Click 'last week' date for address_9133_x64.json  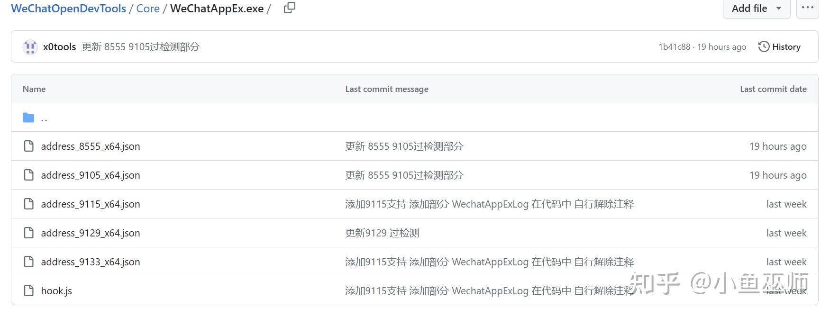(x=786, y=262)
